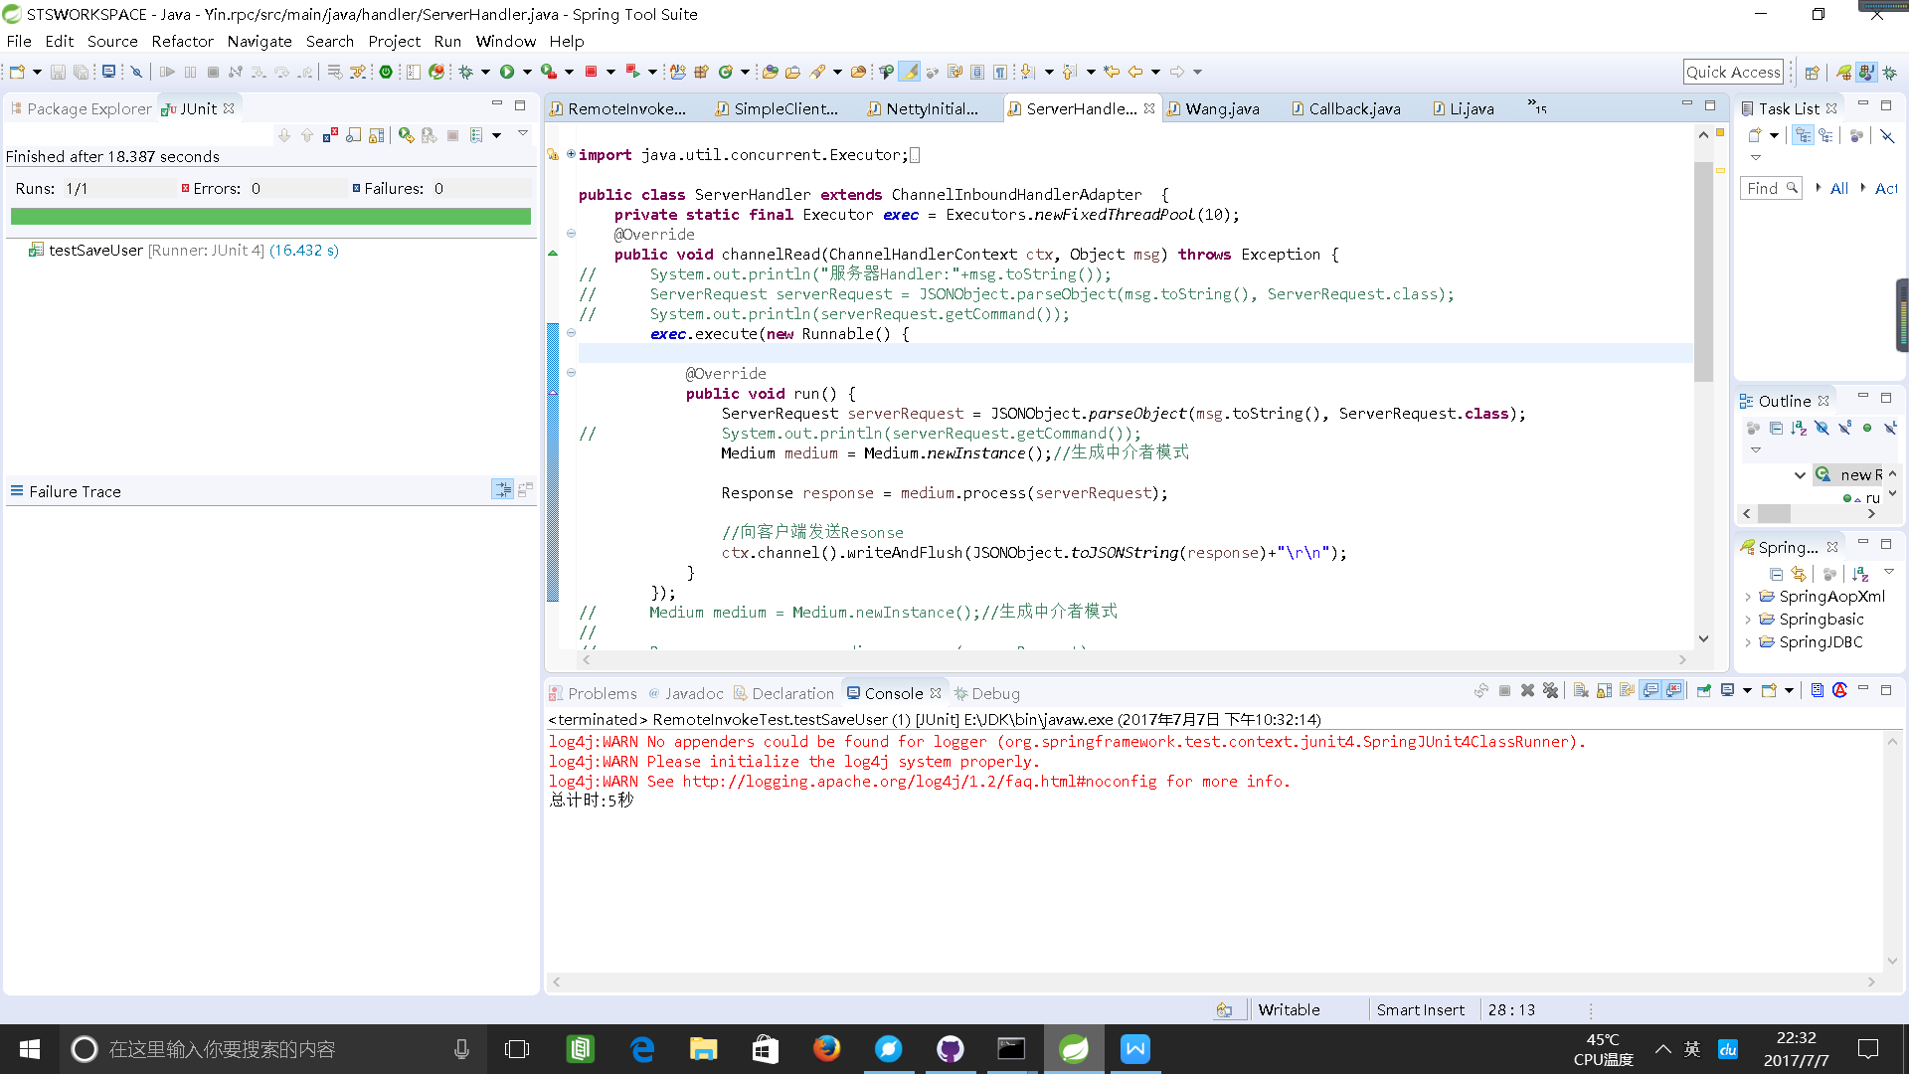Show hidden editor tabs list »15
Viewport: 1909px width, 1074px height.
1537,107
